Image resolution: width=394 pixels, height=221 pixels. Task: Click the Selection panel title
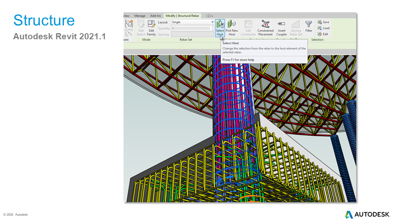pos(317,40)
